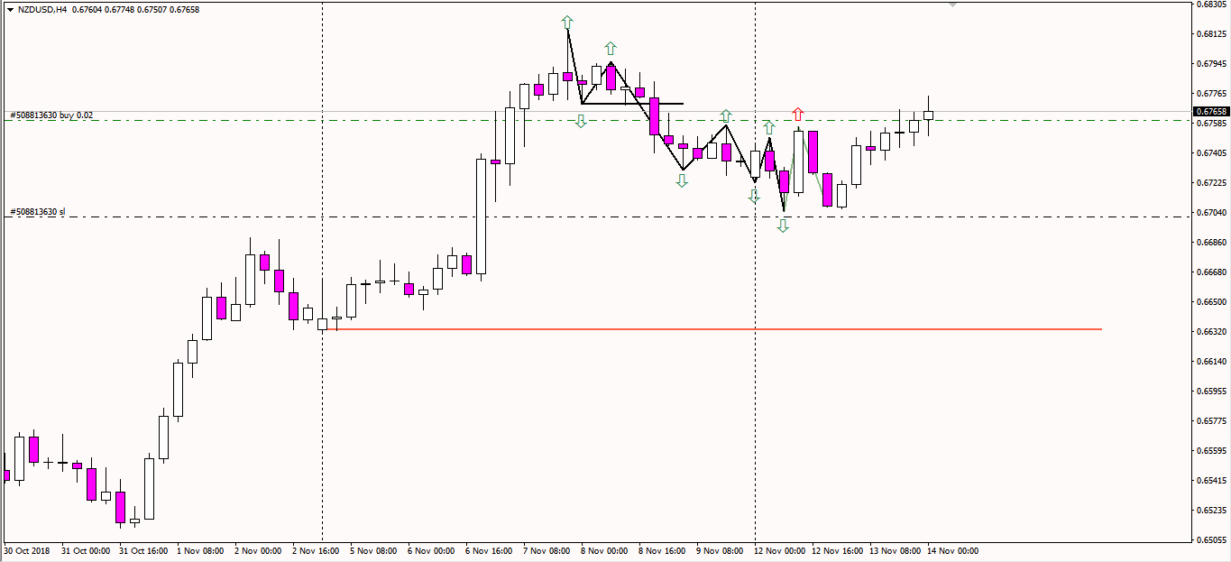1231x562 pixels.
Task: Click price scale value 0.65595
Action: click(1213, 451)
